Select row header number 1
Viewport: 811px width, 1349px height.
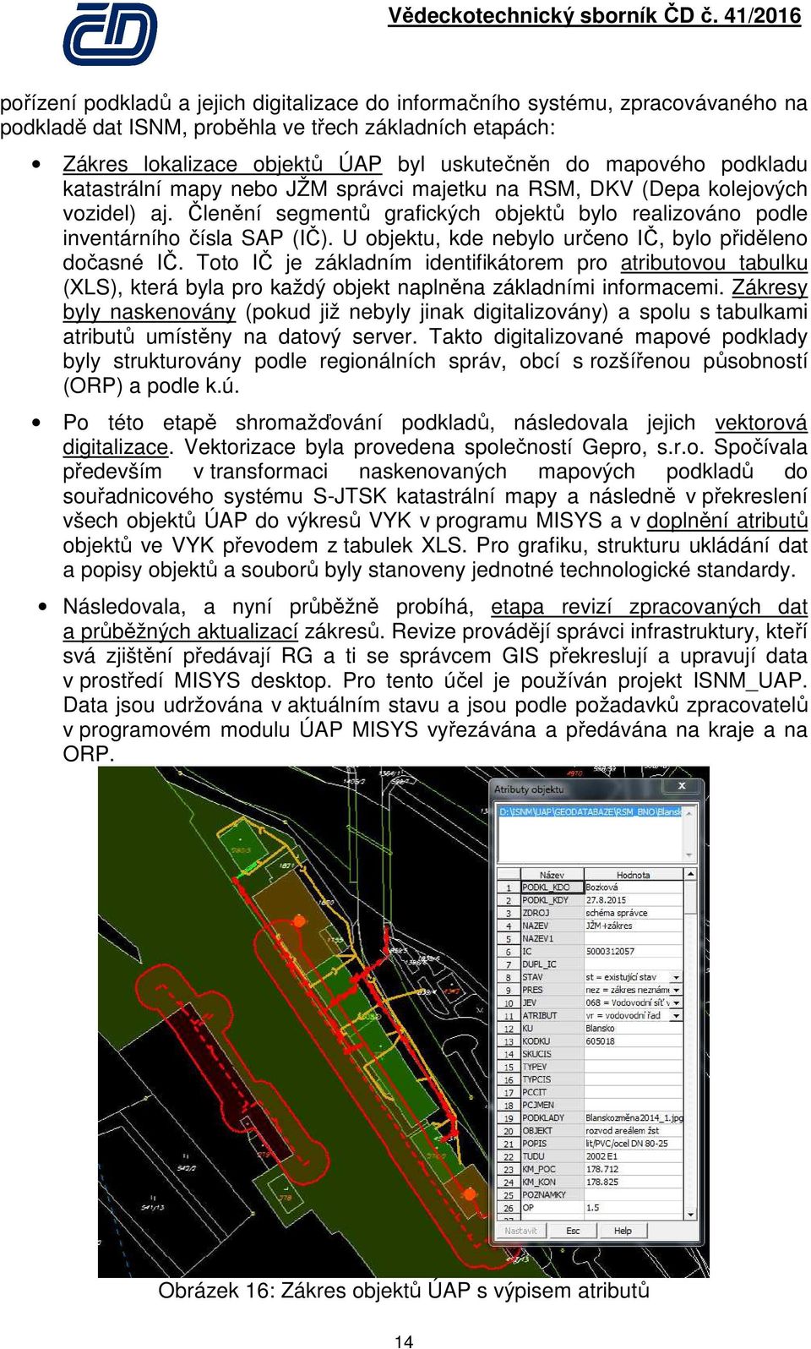click(x=509, y=887)
